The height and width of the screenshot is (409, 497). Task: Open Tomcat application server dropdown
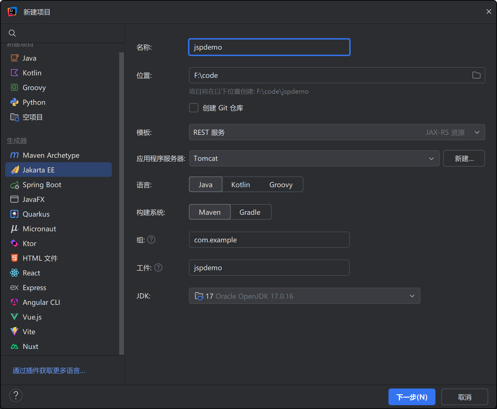tap(314, 158)
